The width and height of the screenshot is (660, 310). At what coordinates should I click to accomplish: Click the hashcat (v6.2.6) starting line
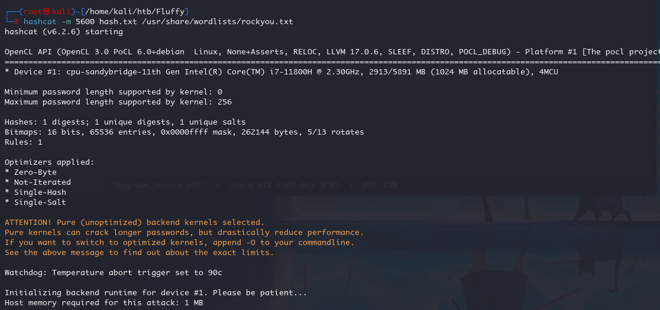63,31
